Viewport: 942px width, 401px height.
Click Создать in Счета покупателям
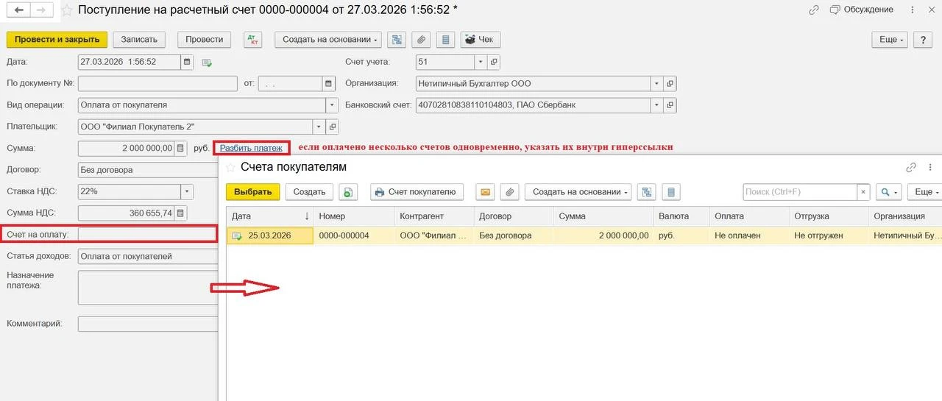point(309,192)
